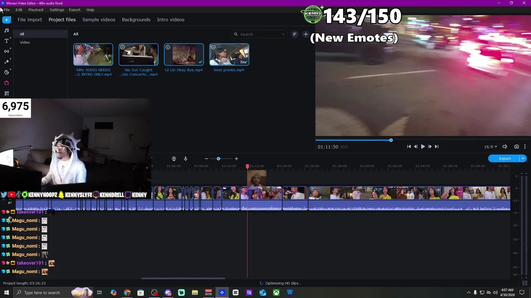Open the Windows Start menu

click(x=6, y=293)
